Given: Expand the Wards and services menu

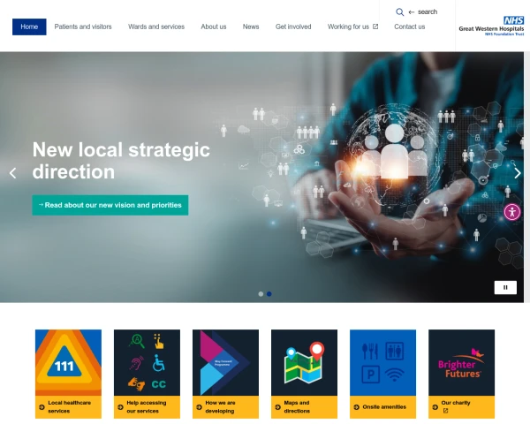Looking at the screenshot, I should pos(156,26).
